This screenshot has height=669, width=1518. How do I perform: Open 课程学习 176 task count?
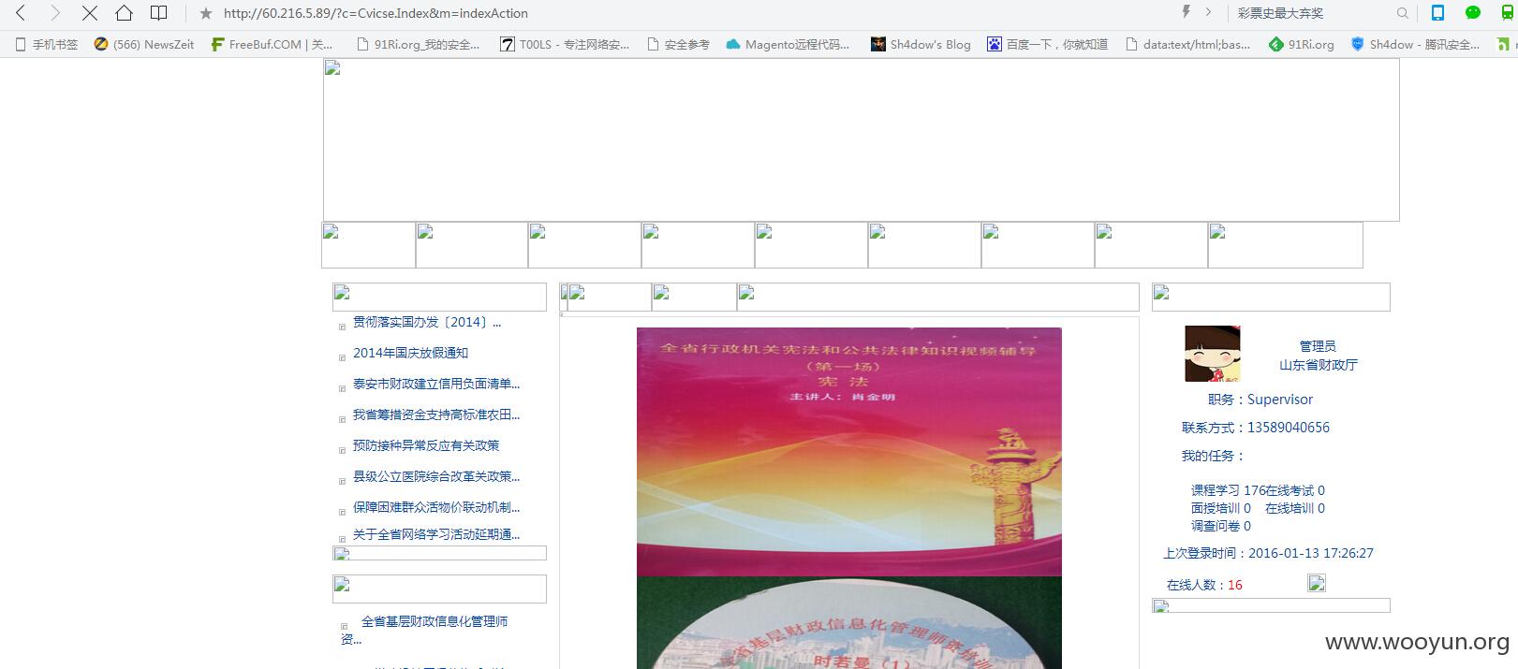coord(1228,490)
